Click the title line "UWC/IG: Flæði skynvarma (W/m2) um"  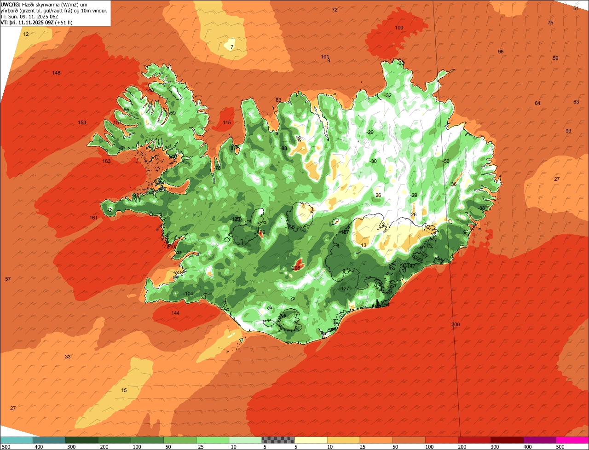pyautogui.click(x=44, y=4)
